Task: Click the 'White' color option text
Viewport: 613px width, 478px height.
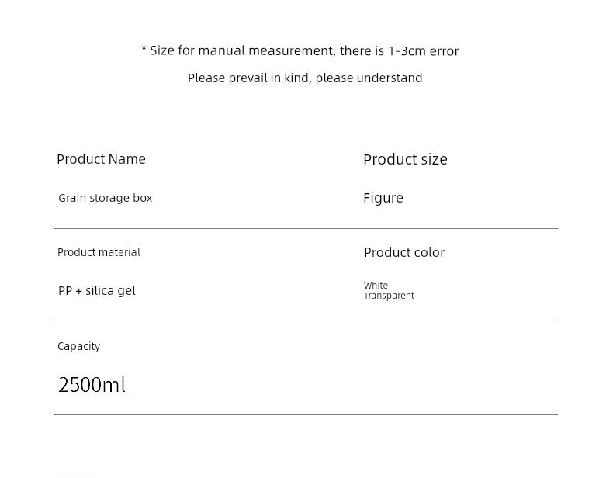Action: click(x=376, y=286)
